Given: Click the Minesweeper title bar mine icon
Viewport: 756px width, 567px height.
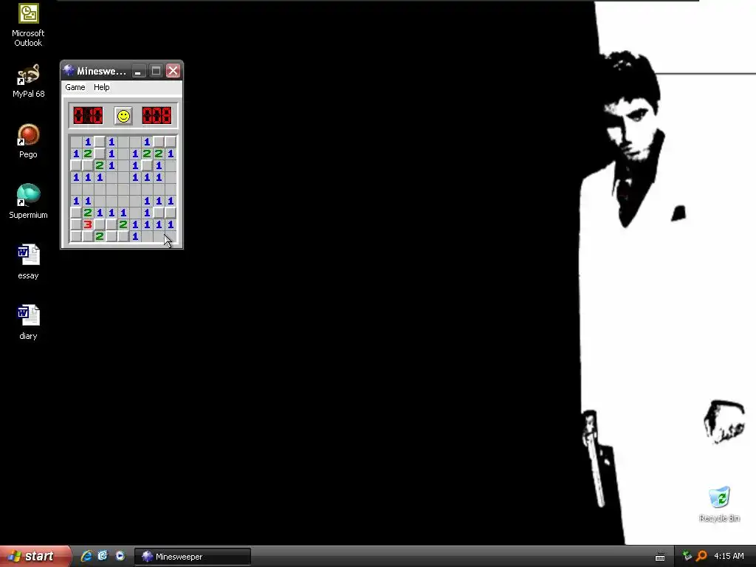Looking at the screenshot, I should [x=69, y=70].
